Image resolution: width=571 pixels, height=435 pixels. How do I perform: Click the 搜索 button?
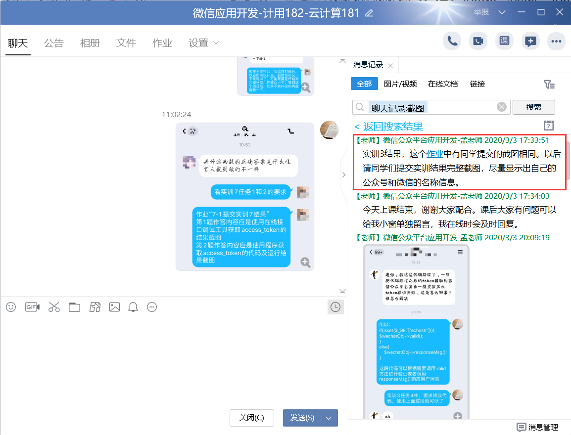[533, 107]
